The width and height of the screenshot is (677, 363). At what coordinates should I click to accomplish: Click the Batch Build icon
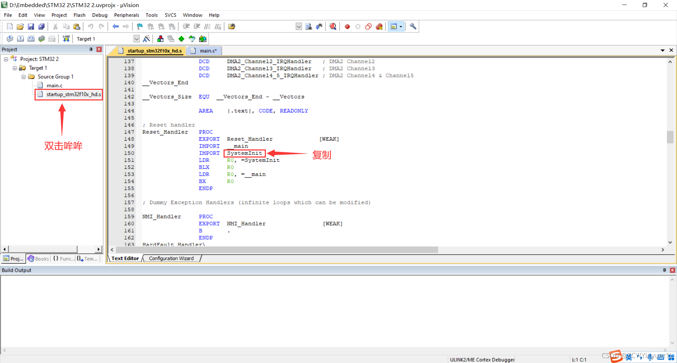coord(42,39)
